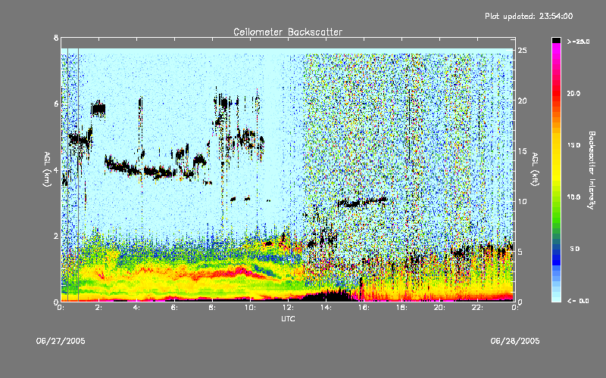Select the "Backscatter Intensity" colorbar title
The image size is (606, 378).
[x=592, y=170]
